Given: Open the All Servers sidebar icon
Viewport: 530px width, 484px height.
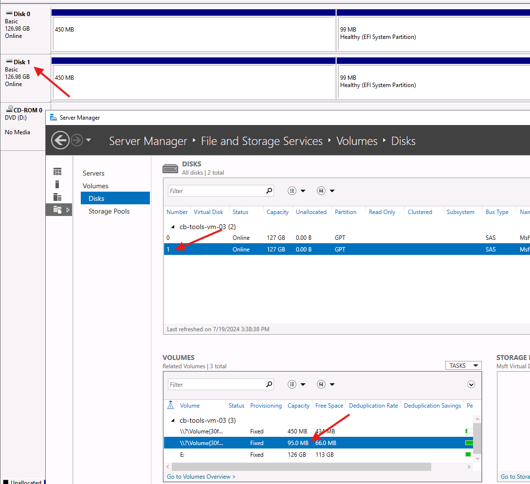Looking at the screenshot, I should click(x=57, y=197).
